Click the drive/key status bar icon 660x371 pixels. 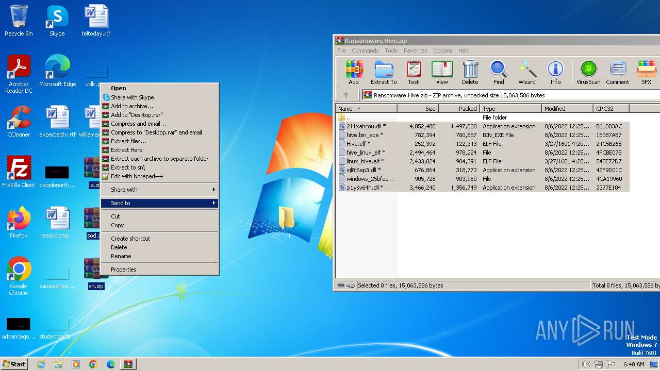click(346, 285)
